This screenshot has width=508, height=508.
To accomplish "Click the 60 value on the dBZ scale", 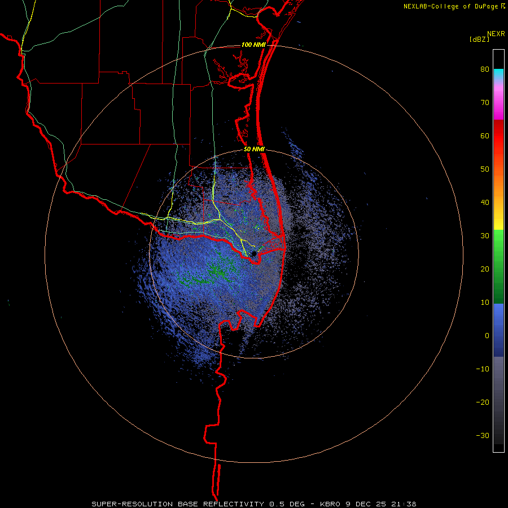I will click(x=485, y=135).
